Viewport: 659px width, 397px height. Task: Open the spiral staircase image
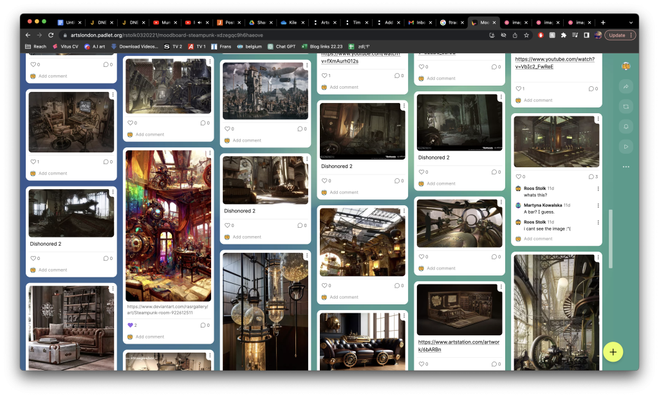click(x=557, y=312)
